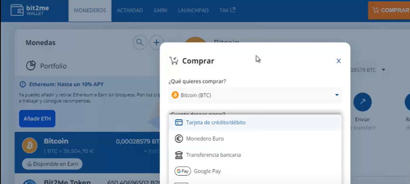
Task: Click the bank building icon
Action: pyautogui.click(x=179, y=155)
